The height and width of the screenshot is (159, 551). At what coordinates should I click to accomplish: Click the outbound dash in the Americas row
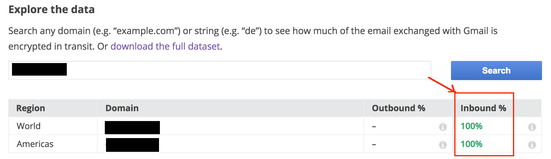[374, 145]
